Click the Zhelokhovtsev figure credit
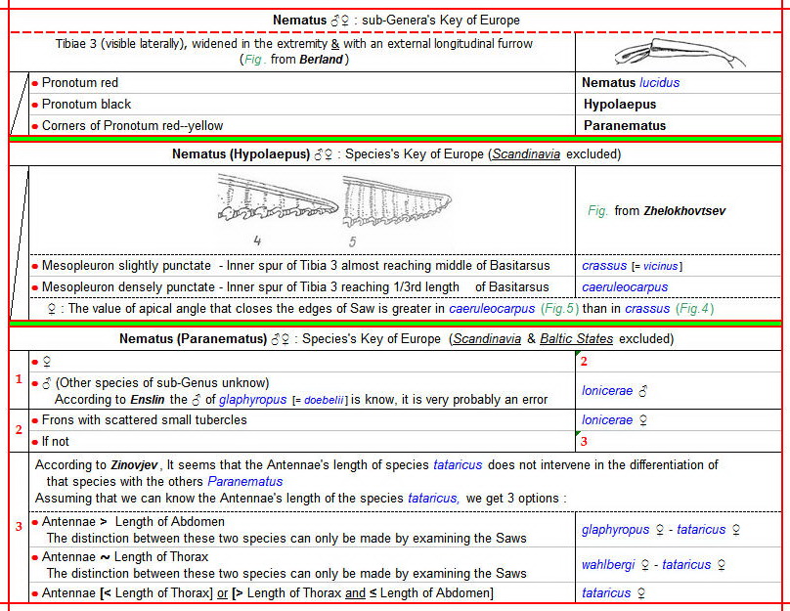 (684, 211)
